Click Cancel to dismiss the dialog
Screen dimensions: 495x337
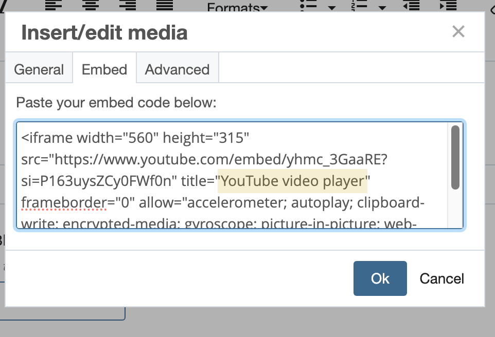(441, 278)
